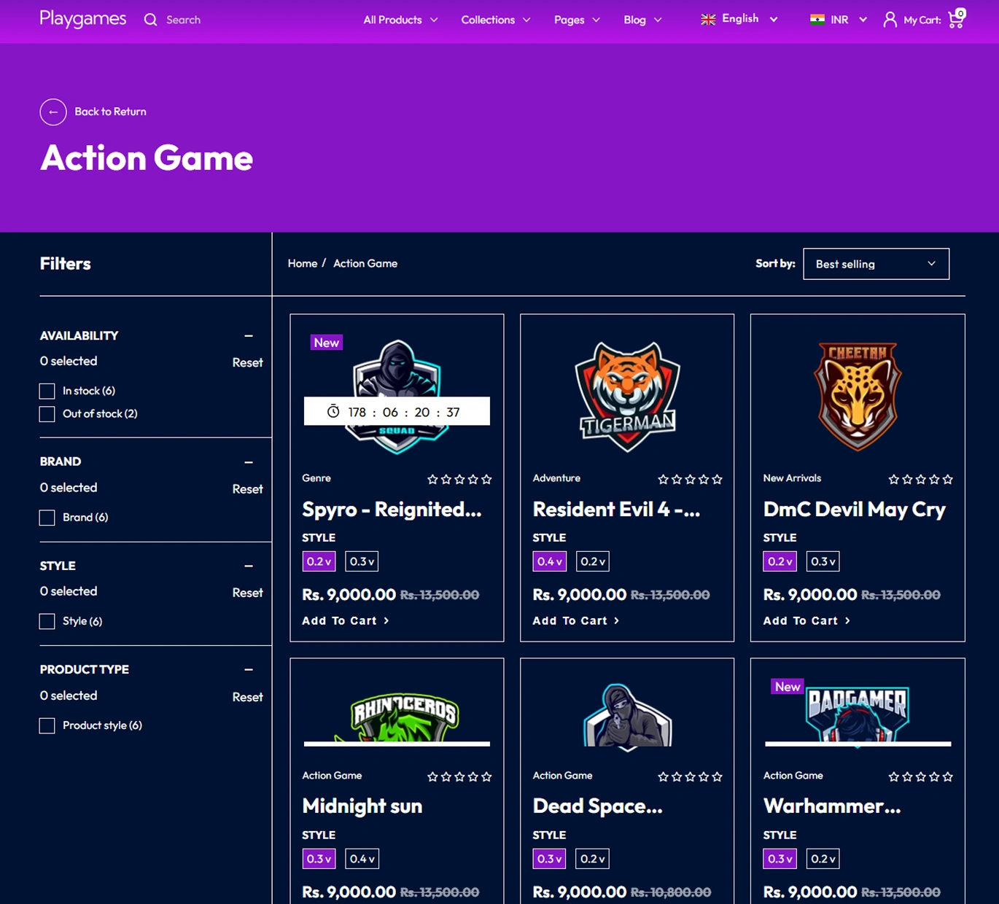Add DmC Devil May Cry to cart
Screen dimensions: 999x904
806,620
